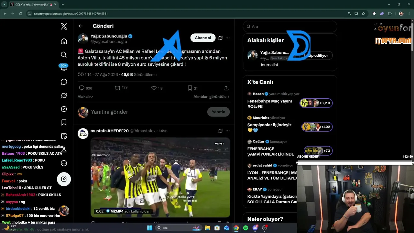This screenshot has height=233, width=414.
Task: Compose a new post with the feather button
Action: point(64,179)
